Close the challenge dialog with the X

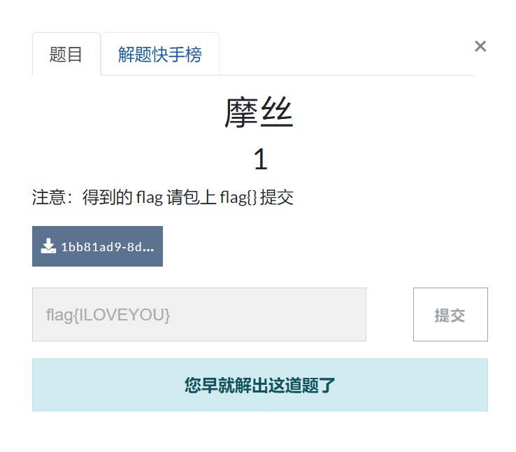pyautogui.click(x=480, y=46)
